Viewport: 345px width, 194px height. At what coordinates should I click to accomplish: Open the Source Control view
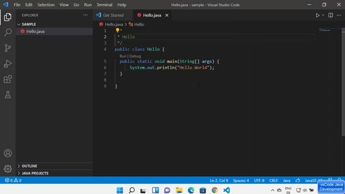coord(8,48)
